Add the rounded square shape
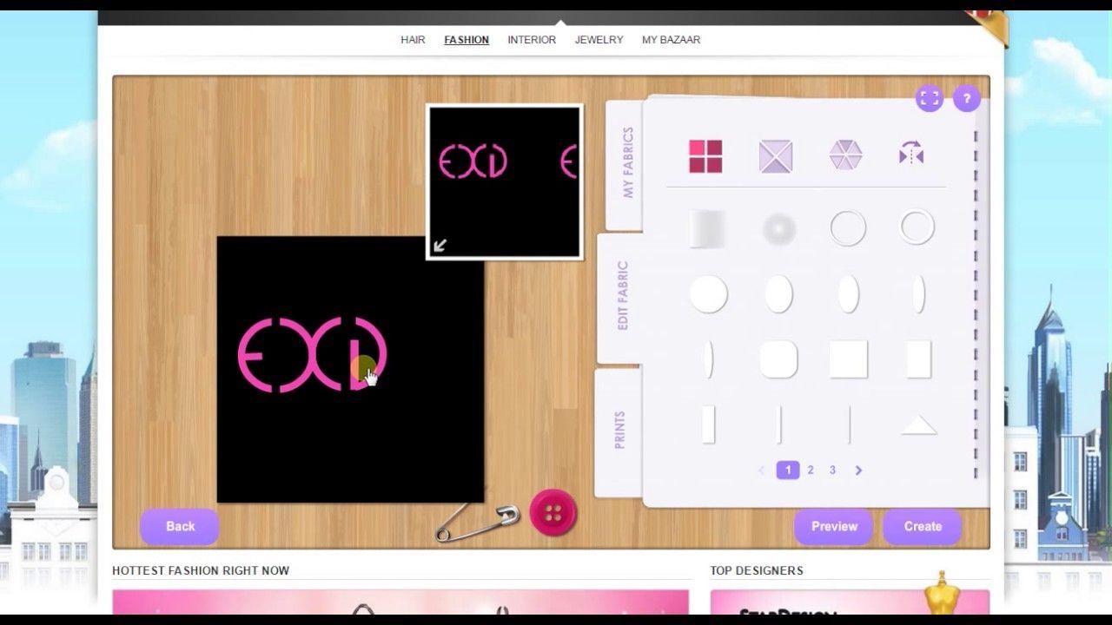This screenshot has width=1112, height=625. click(778, 359)
